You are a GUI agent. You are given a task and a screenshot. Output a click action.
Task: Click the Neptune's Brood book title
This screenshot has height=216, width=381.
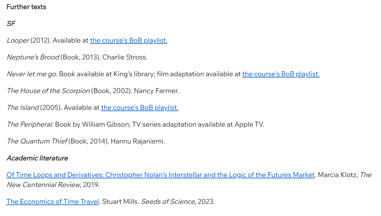point(33,57)
